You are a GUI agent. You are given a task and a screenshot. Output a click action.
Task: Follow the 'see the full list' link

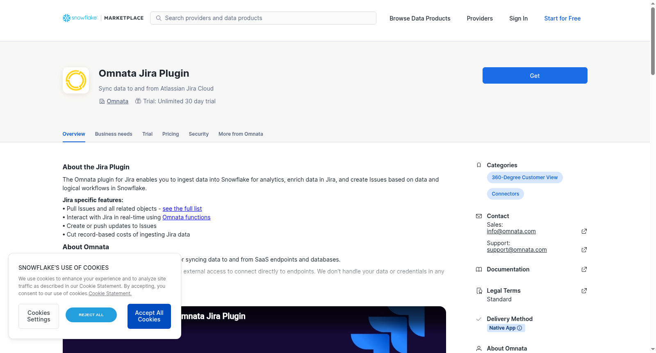[x=182, y=209]
